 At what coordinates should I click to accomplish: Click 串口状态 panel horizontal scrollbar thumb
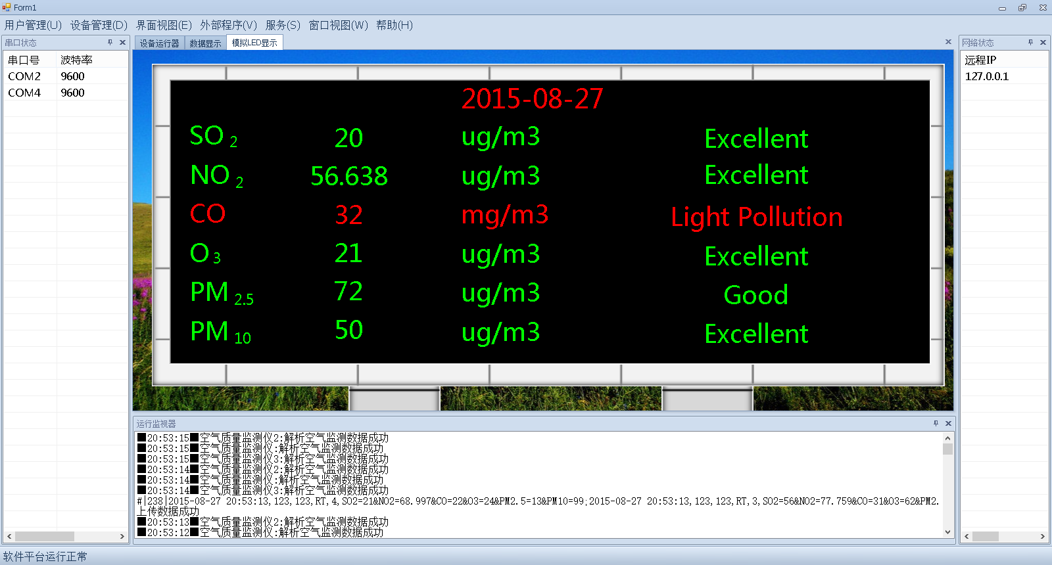click(x=45, y=536)
